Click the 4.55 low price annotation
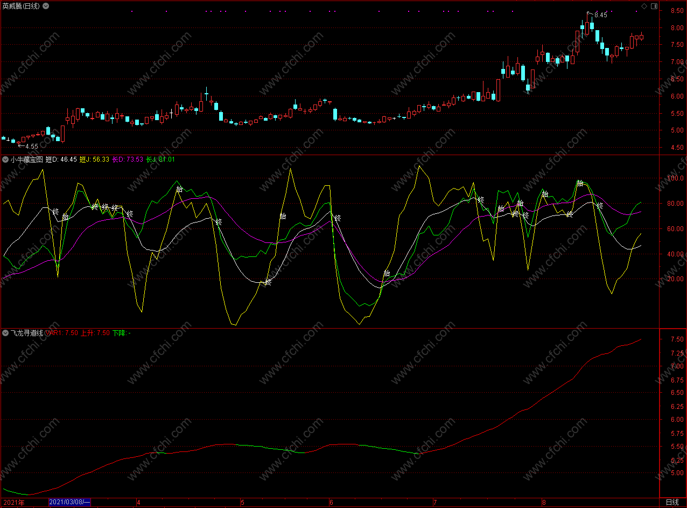The width and height of the screenshot is (687, 508). 32,147
